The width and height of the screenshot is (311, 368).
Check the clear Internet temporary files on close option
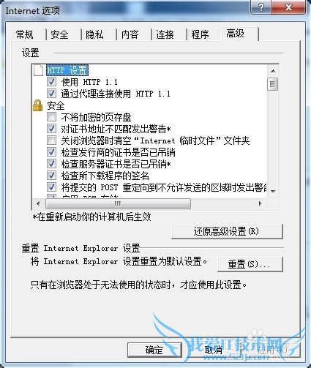pyautogui.click(x=51, y=140)
